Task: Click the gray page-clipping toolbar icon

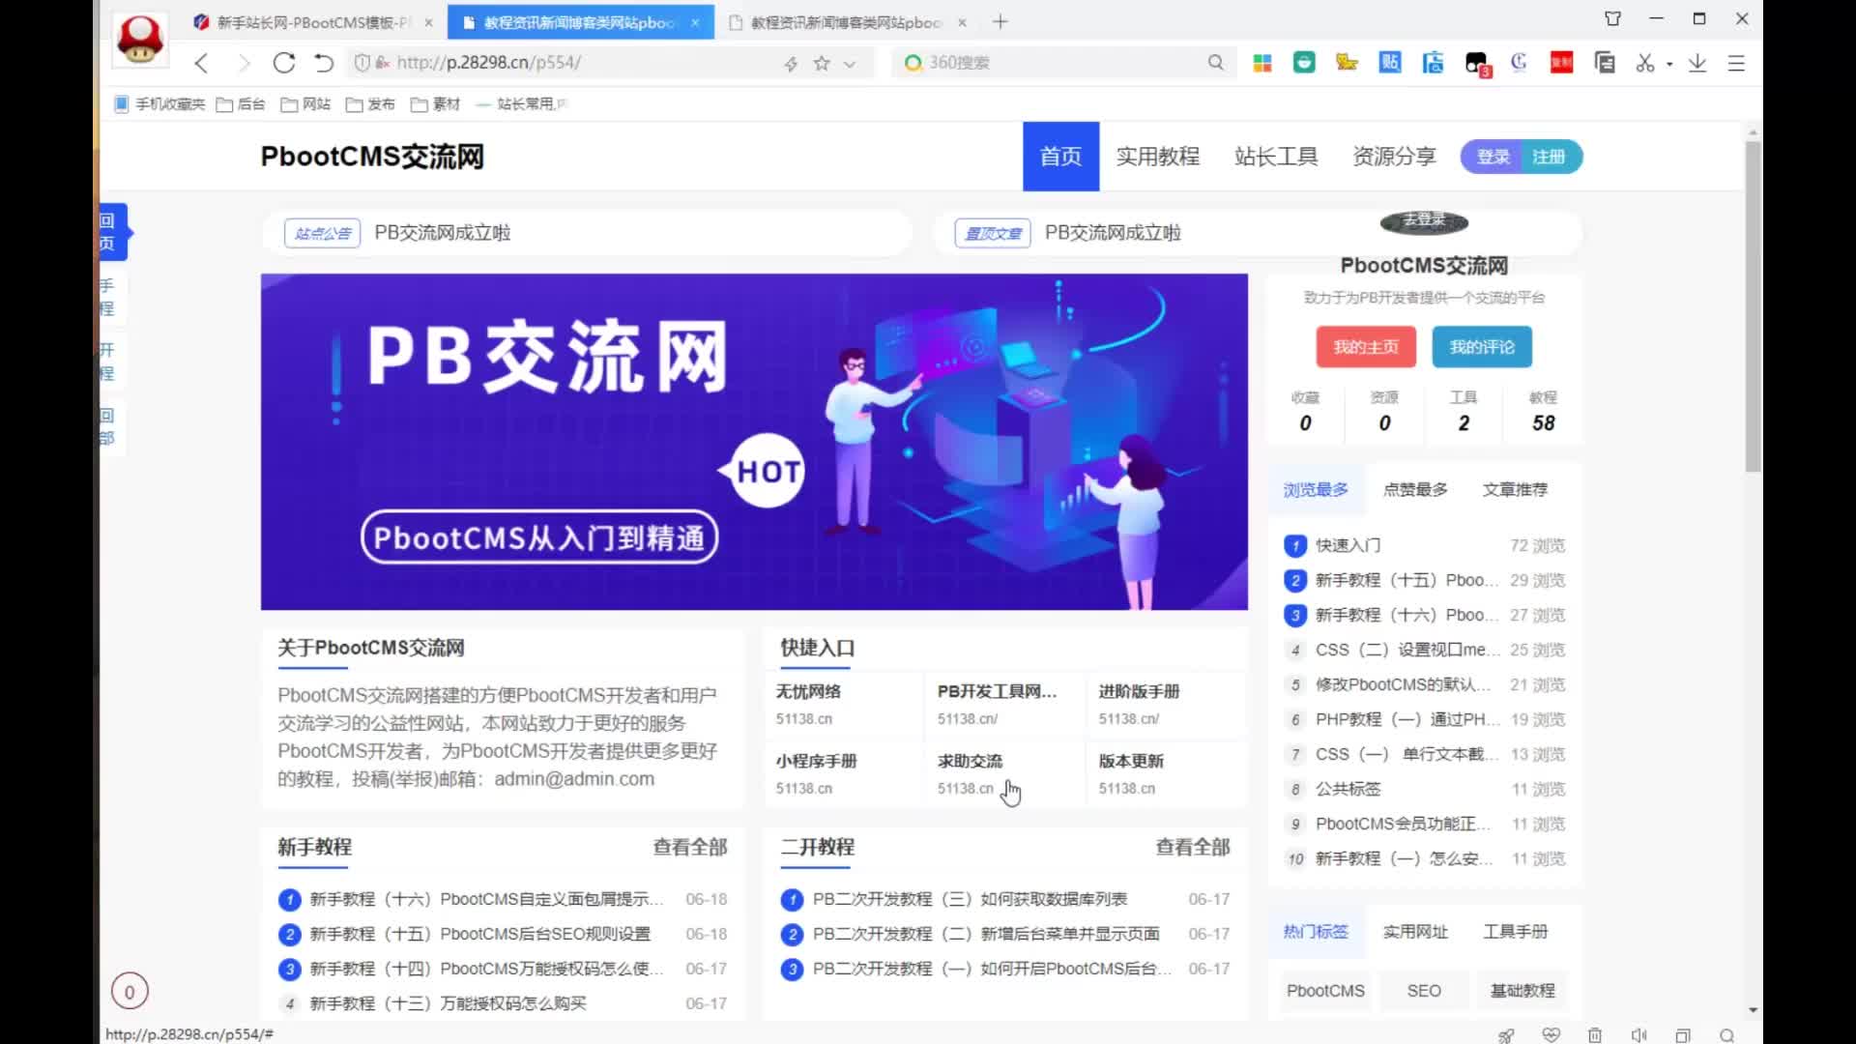Action: tap(1605, 63)
